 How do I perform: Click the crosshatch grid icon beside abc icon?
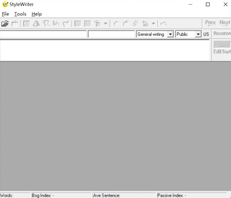[136, 24]
